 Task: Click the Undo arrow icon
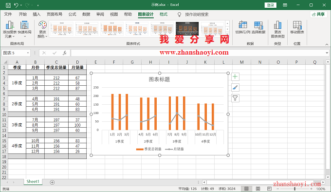pyautogui.click(x=16, y=5)
